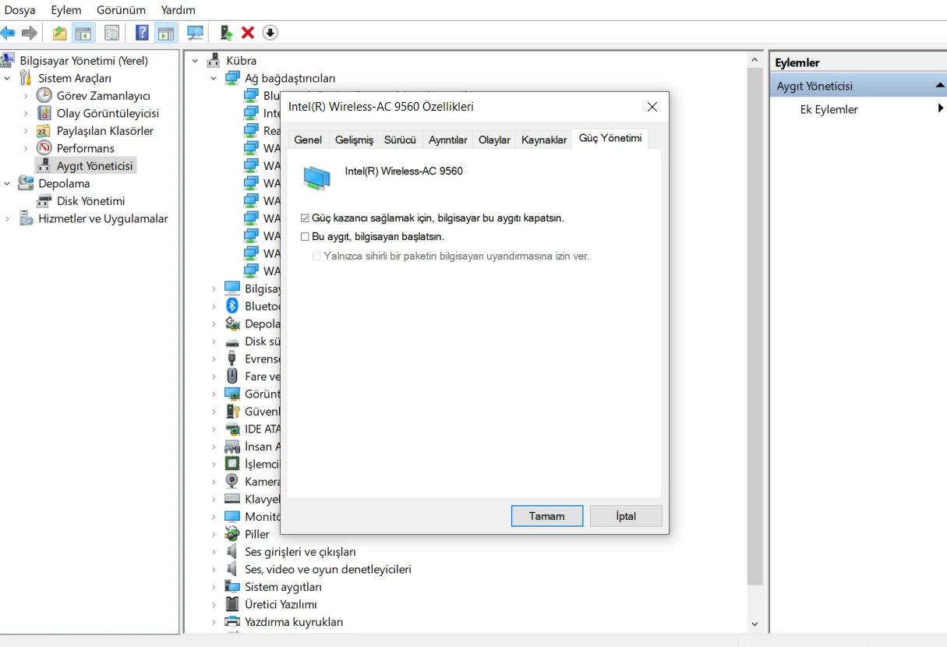Switch to the Ayrıntılar tab
Screen dimensions: 947x647
(448, 140)
